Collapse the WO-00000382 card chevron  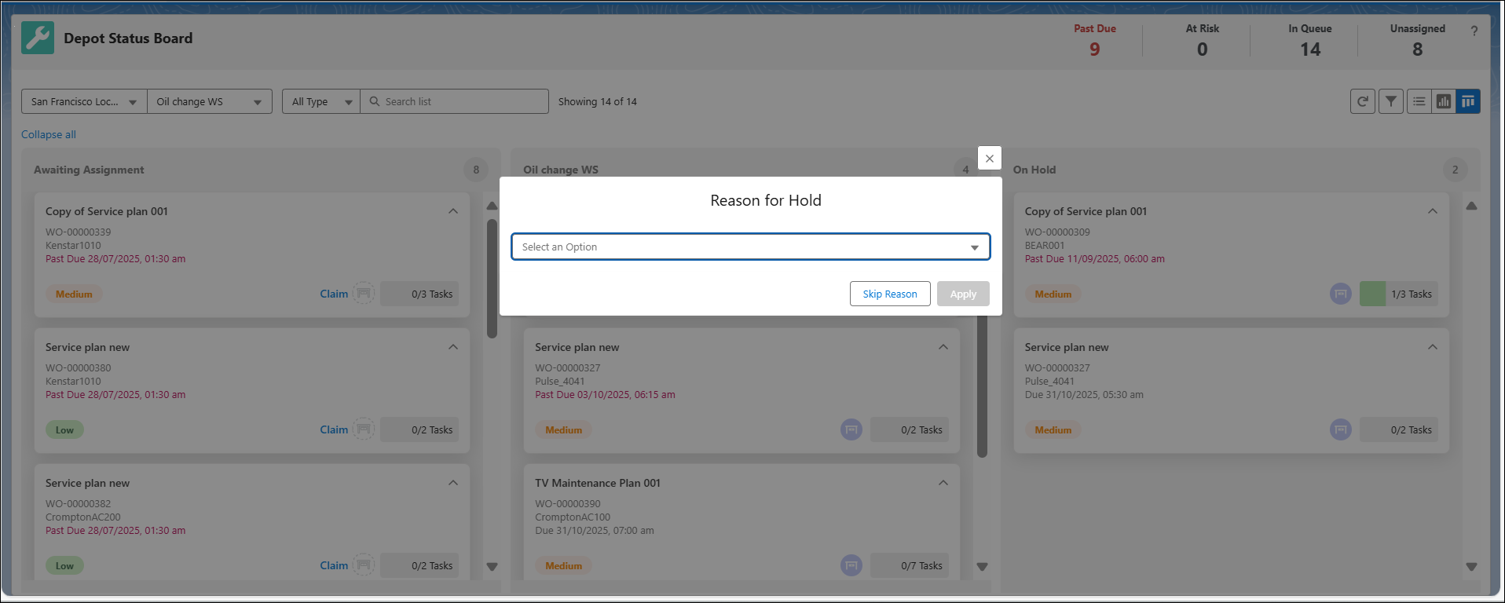[x=453, y=483]
